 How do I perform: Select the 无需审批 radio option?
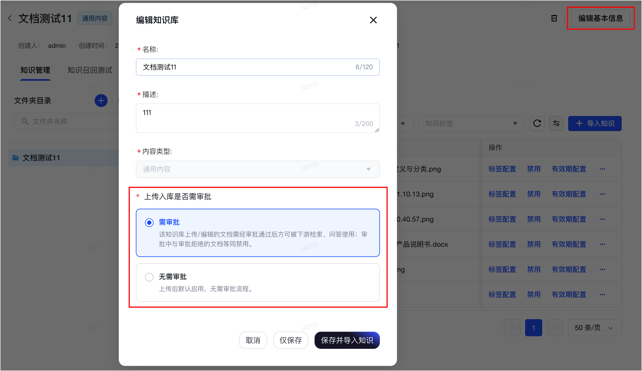pos(149,277)
